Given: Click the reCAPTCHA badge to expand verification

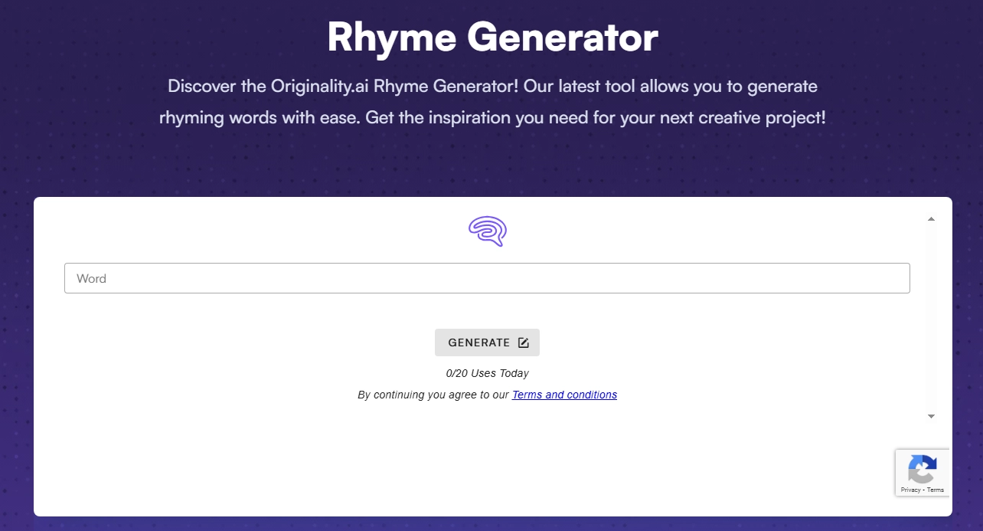Looking at the screenshot, I should (x=923, y=471).
